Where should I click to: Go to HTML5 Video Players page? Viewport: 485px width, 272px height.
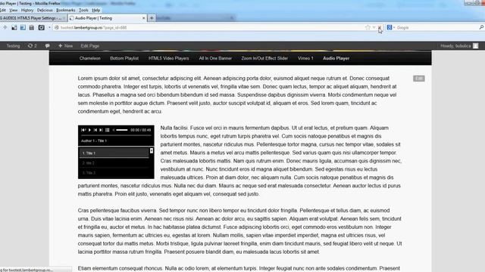tap(168, 58)
